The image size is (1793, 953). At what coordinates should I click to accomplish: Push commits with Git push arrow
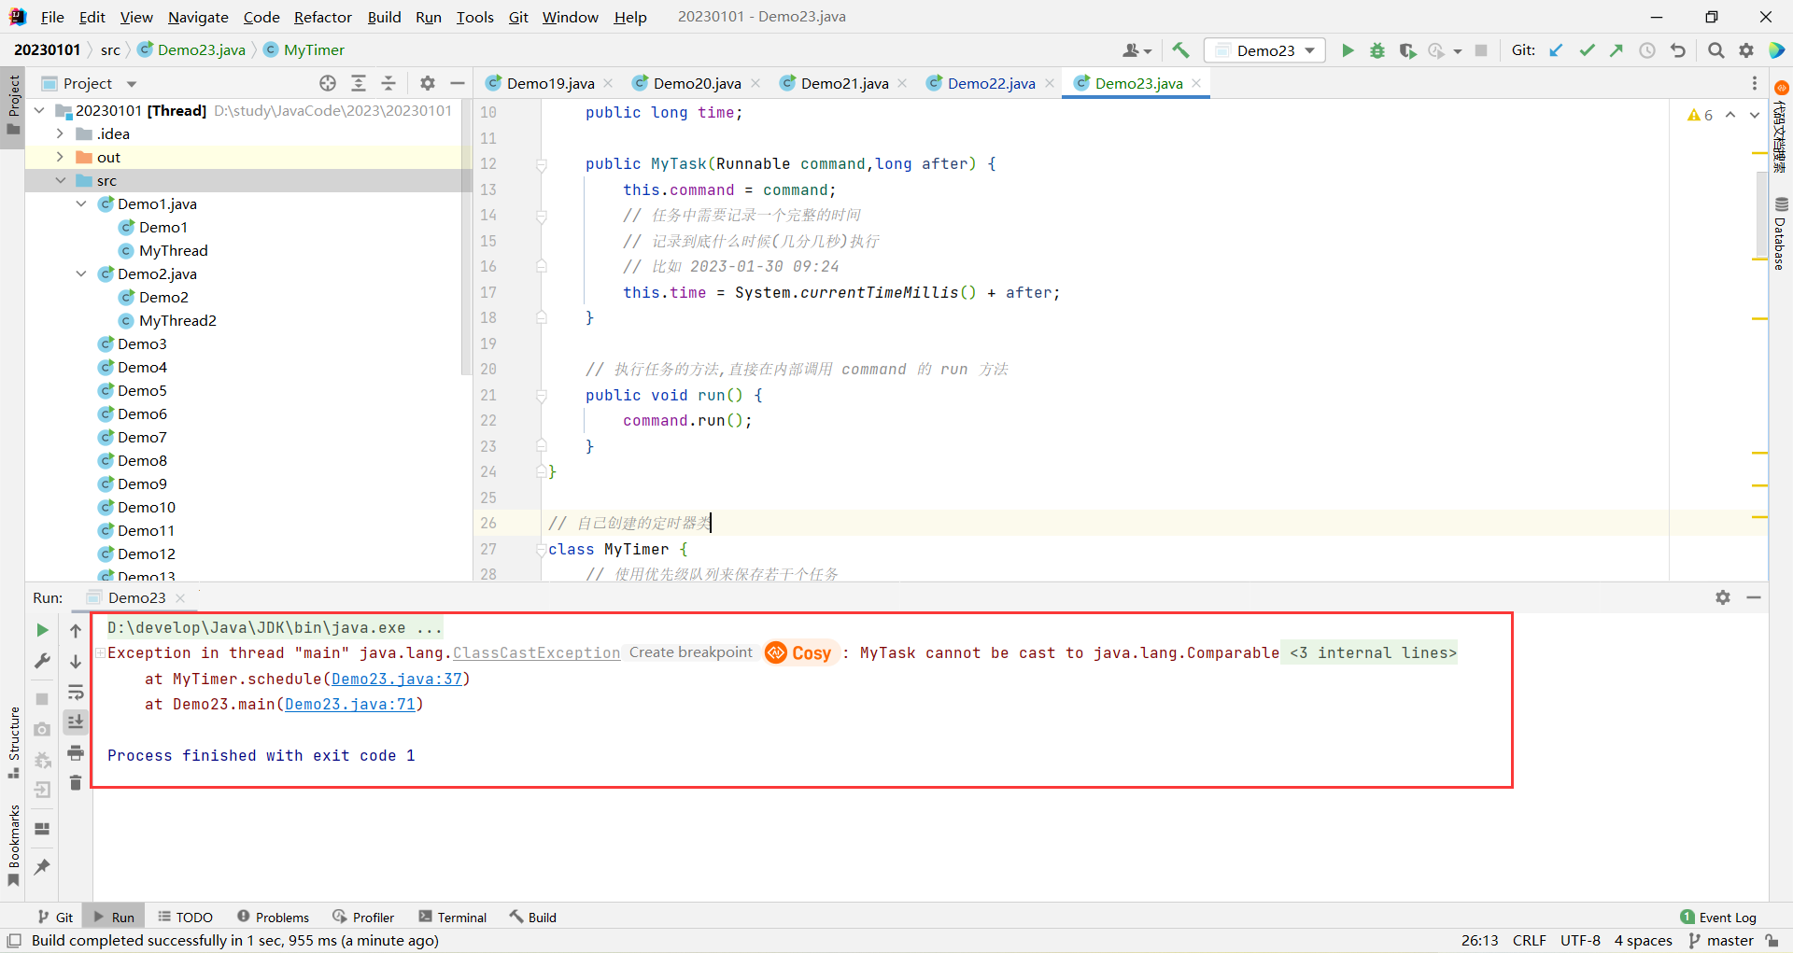click(x=1617, y=50)
